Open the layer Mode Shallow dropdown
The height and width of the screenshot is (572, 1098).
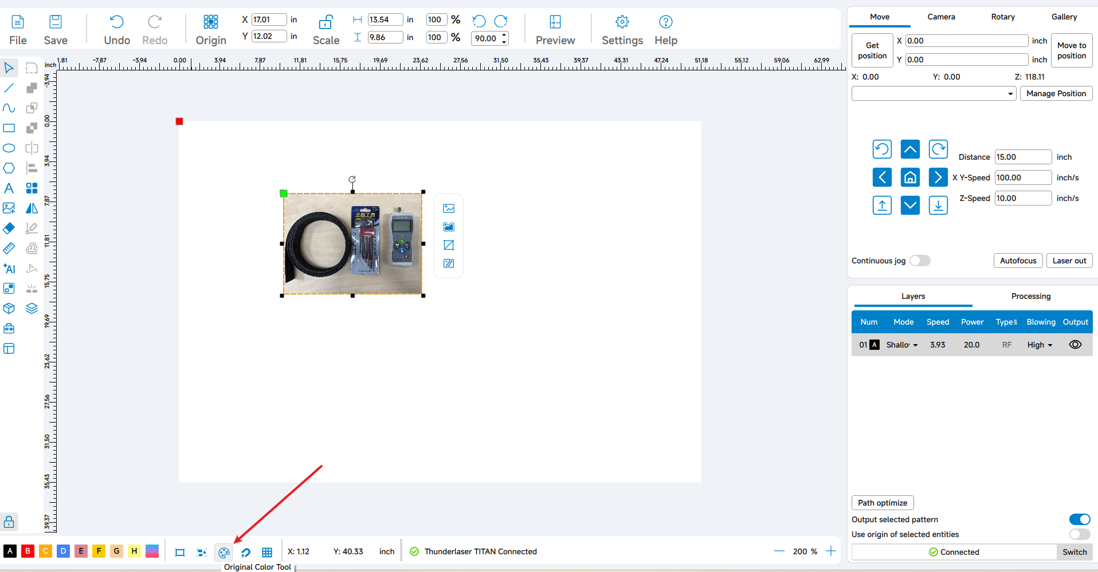point(902,345)
